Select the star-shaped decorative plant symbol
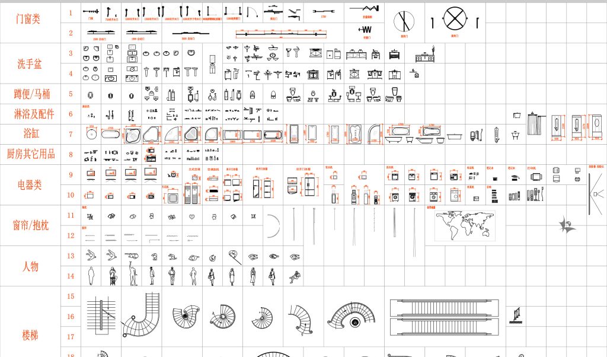Viewport: 607px width, 357px height. point(567,225)
